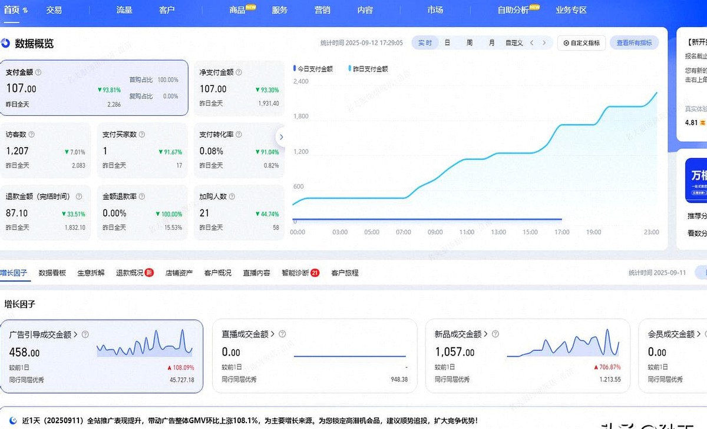The image size is (707, 429).
Task: Click 查看所有指标 button
Action: (x=634, y=43)
